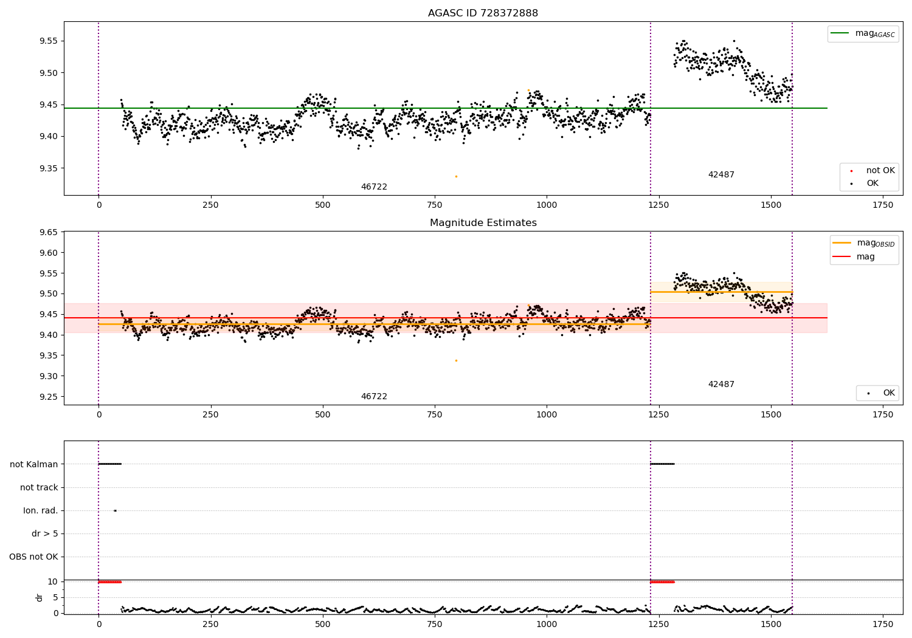
Task: Click the 9.65 y-axis tick in middle plot
Action: 48,232
